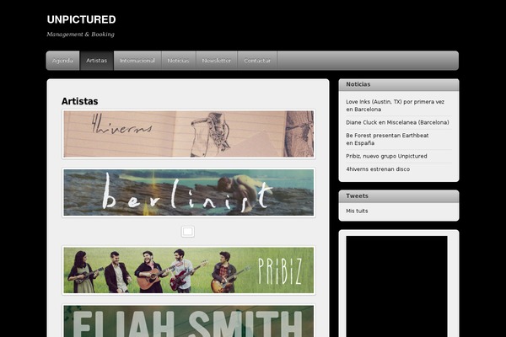Open the berlinist artist banner
The image size is (506, 337).
(x=188, y=193)
